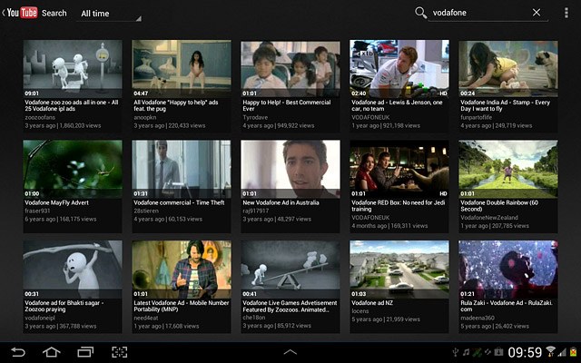Tap the screenshot capture icon
This screenshot has height=363, width=581.
click(119, 352)
